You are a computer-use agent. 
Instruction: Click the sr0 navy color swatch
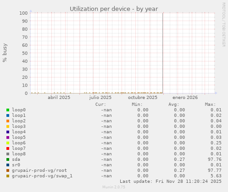pyautogui.click(x=8, y=165)
